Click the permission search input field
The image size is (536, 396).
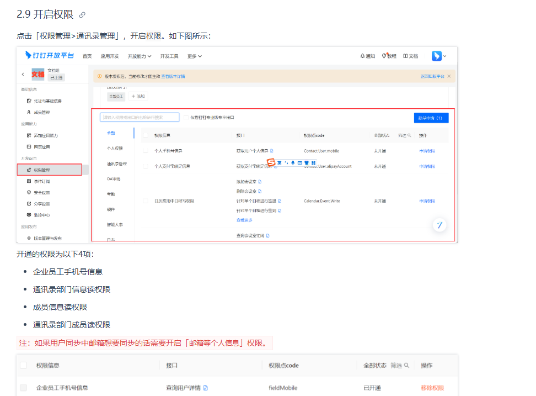coord(140,117)
